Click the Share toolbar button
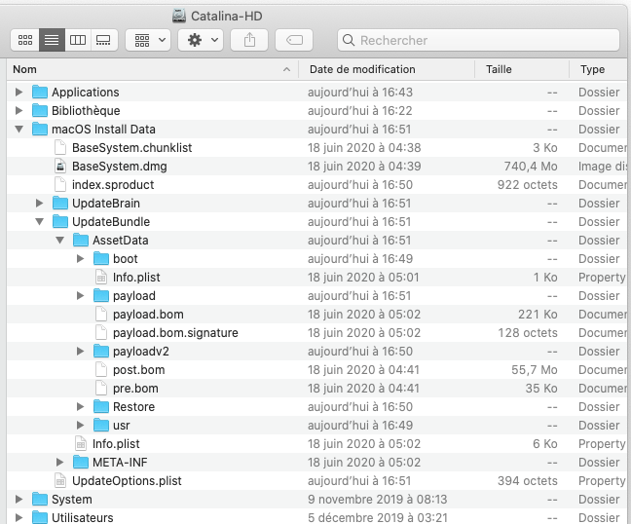Screen dimensions: 631x524 [249, 40]
